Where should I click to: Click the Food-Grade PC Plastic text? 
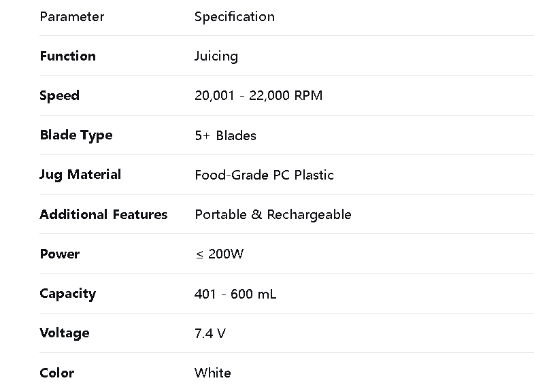(x=264, y=175)
